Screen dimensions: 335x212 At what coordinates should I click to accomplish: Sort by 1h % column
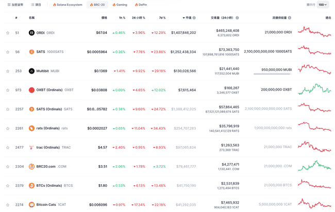point(122,18)
